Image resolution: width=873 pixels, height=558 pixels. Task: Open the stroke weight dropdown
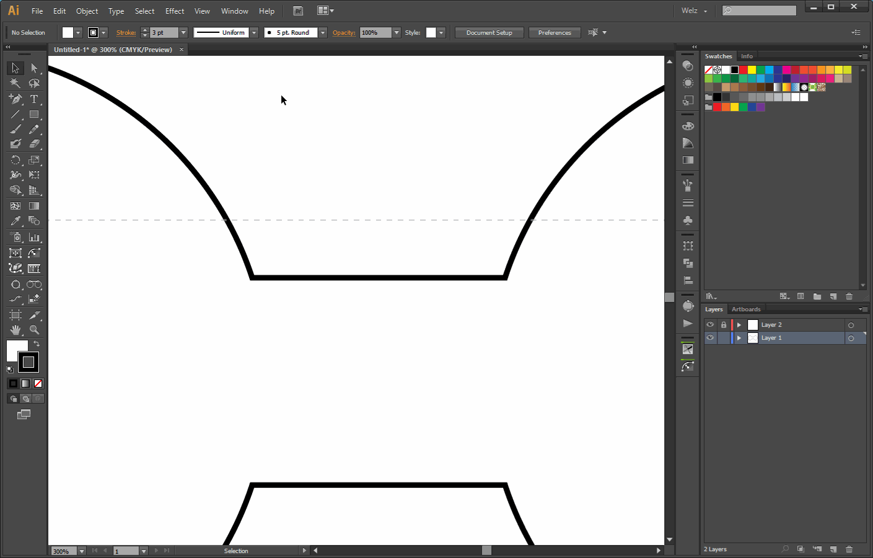[x=183, y=32]
